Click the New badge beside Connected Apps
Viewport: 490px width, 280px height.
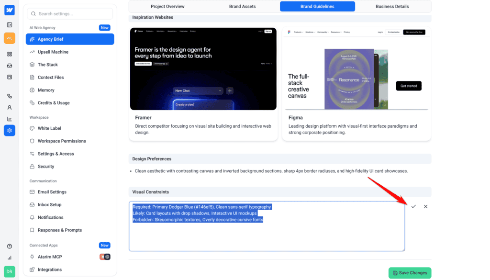pyautogui.click(x=105, y=246)
